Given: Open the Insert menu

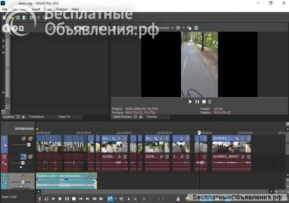Looking at the screenshot, I should (36, 9).
